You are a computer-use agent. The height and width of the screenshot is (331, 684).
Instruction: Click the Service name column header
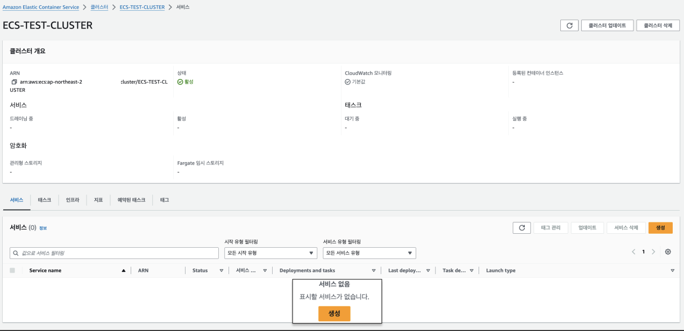coord(45,271)
